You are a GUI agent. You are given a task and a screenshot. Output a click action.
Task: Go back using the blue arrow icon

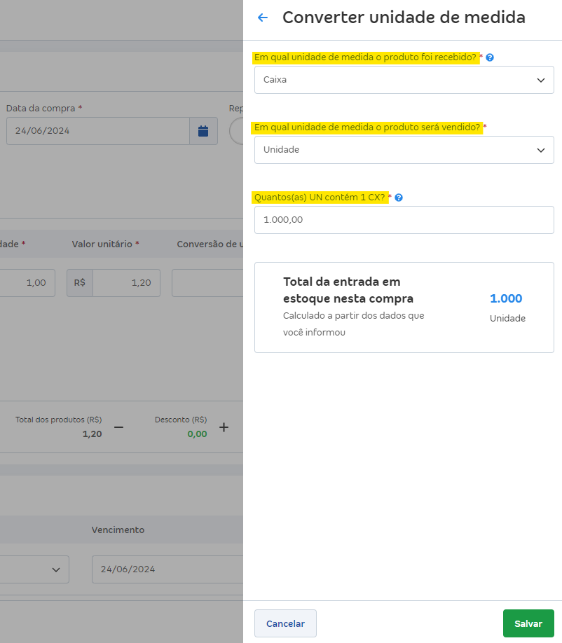(x=263, y=18)
